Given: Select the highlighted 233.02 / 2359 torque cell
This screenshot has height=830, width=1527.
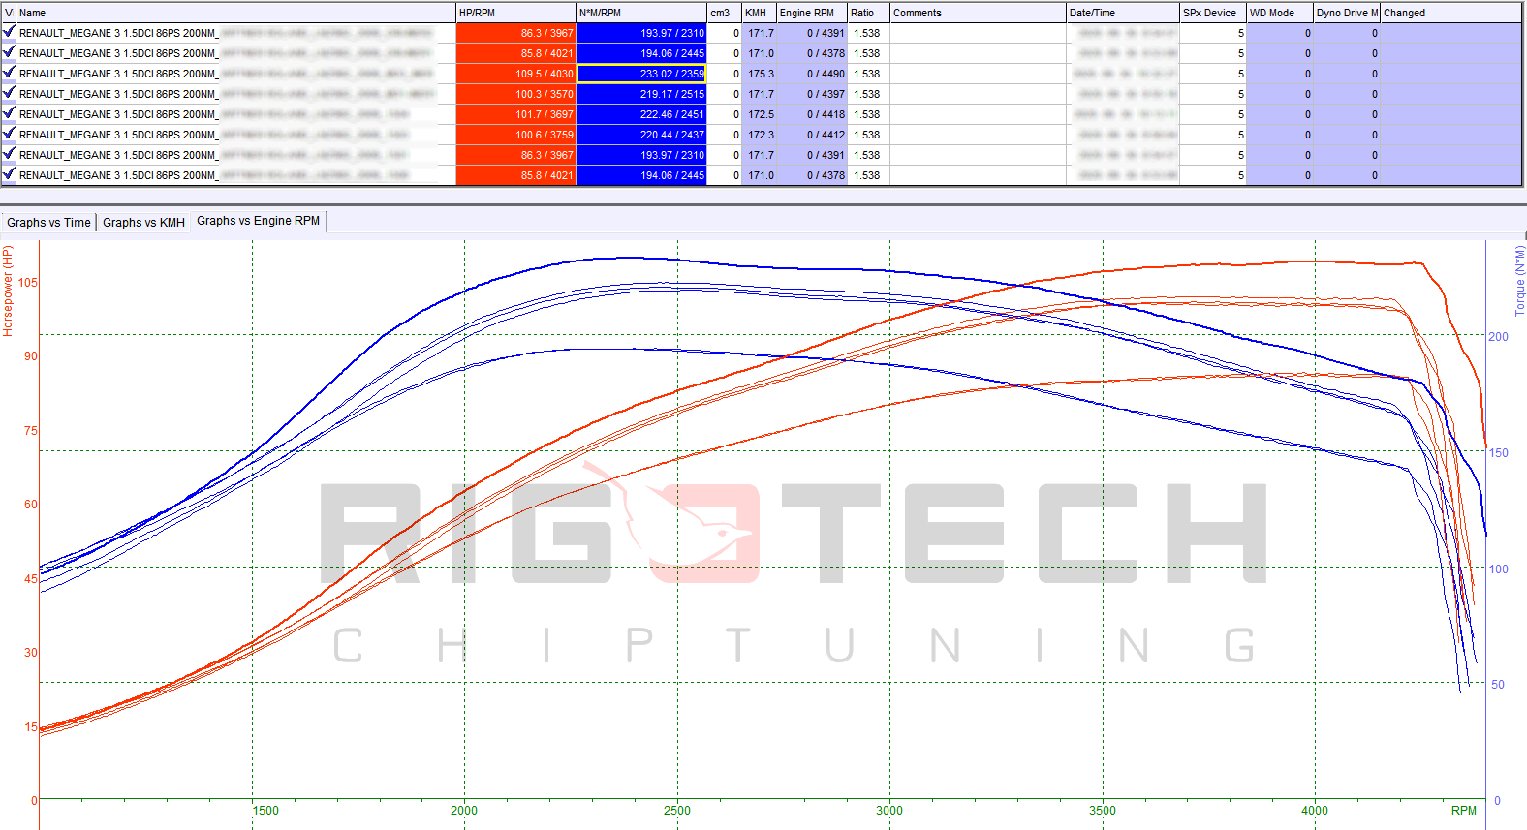Looking at the screenshot, I should [641, 74].
